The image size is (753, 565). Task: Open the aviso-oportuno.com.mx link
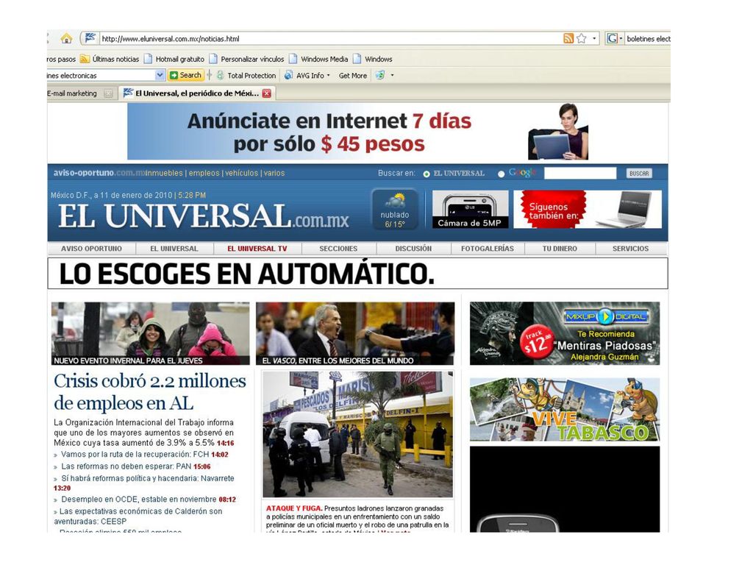click(99, 173)
